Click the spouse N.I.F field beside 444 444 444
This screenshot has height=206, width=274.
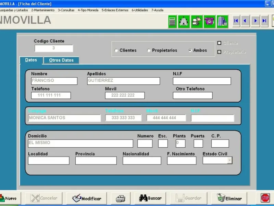(212, 118)
